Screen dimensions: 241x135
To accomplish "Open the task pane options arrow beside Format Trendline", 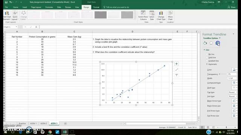I will coord(233,34).
